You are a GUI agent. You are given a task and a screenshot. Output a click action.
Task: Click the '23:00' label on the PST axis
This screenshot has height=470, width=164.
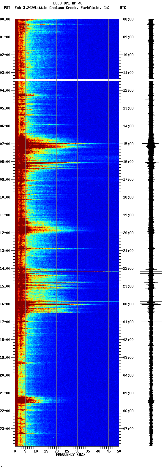(x=5, y=429)
